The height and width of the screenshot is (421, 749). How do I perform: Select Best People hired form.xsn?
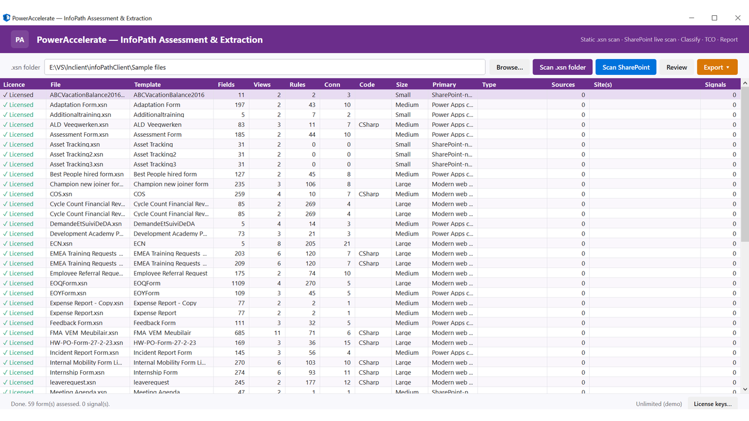87,174
